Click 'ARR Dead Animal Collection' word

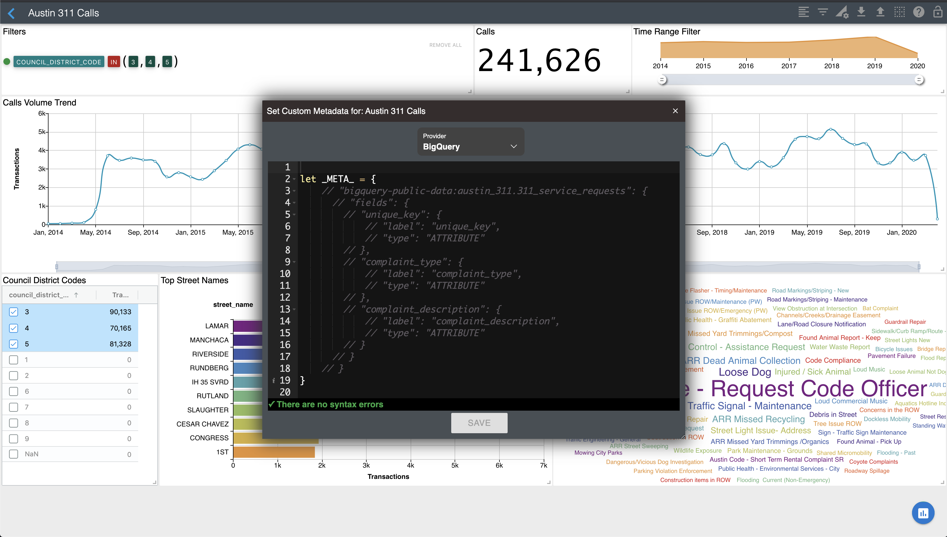point(743,361)
